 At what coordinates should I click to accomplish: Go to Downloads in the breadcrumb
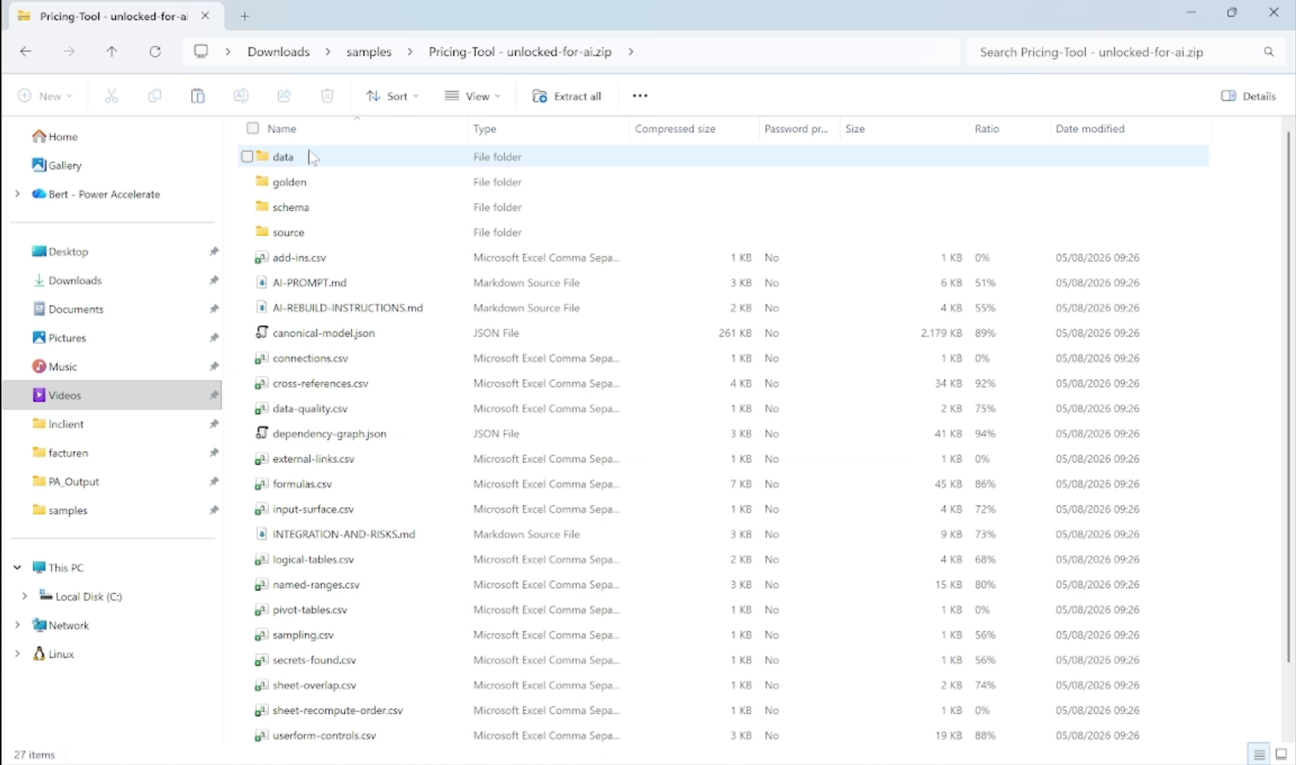279,52
